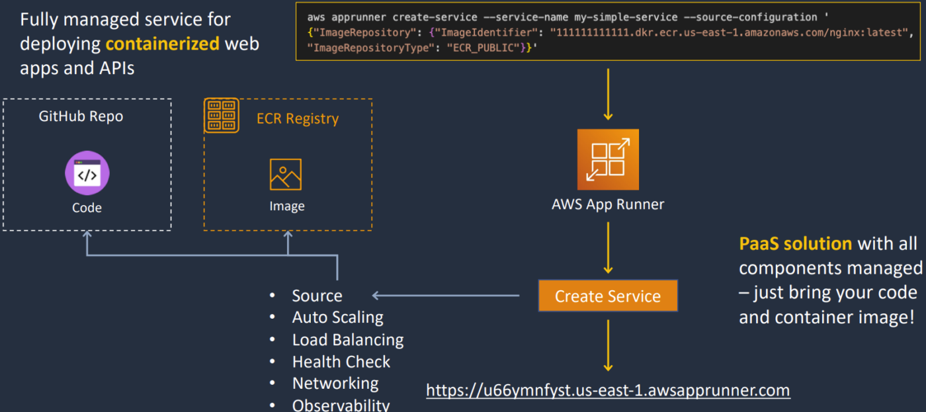Image resolution: width=926 pixels, height=412 pixels.
Task: Click inside the apprunner create-service command box
Action: point(608,32)
